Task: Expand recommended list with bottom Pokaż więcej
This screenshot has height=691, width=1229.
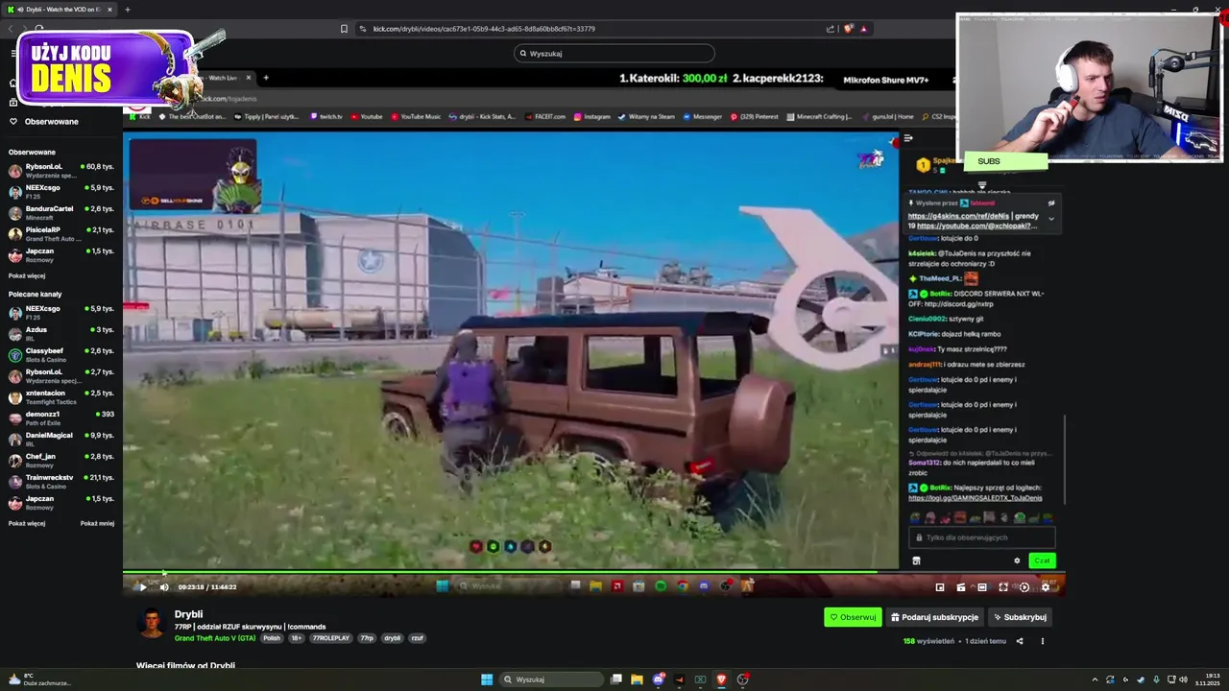Action: [27, 524]
